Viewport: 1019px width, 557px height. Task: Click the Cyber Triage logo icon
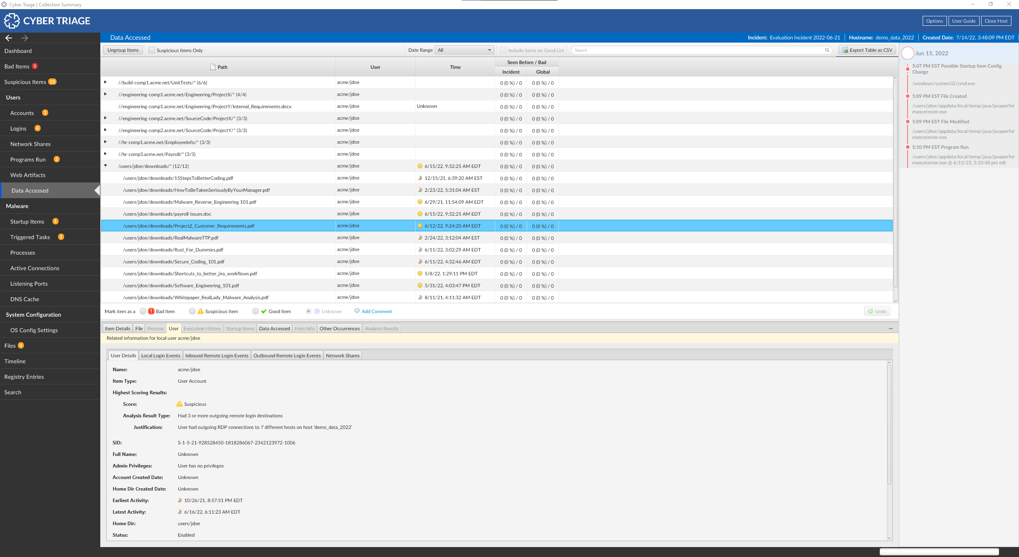click(12, 21)
